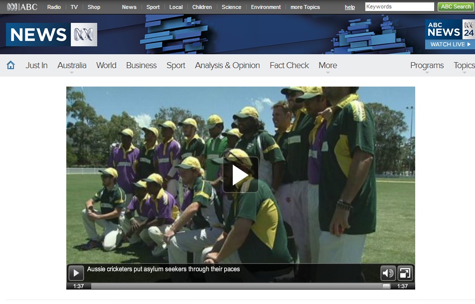Select Analysis & Opinion in navigation
Screen dimensions: 475x304
point(227,65)
